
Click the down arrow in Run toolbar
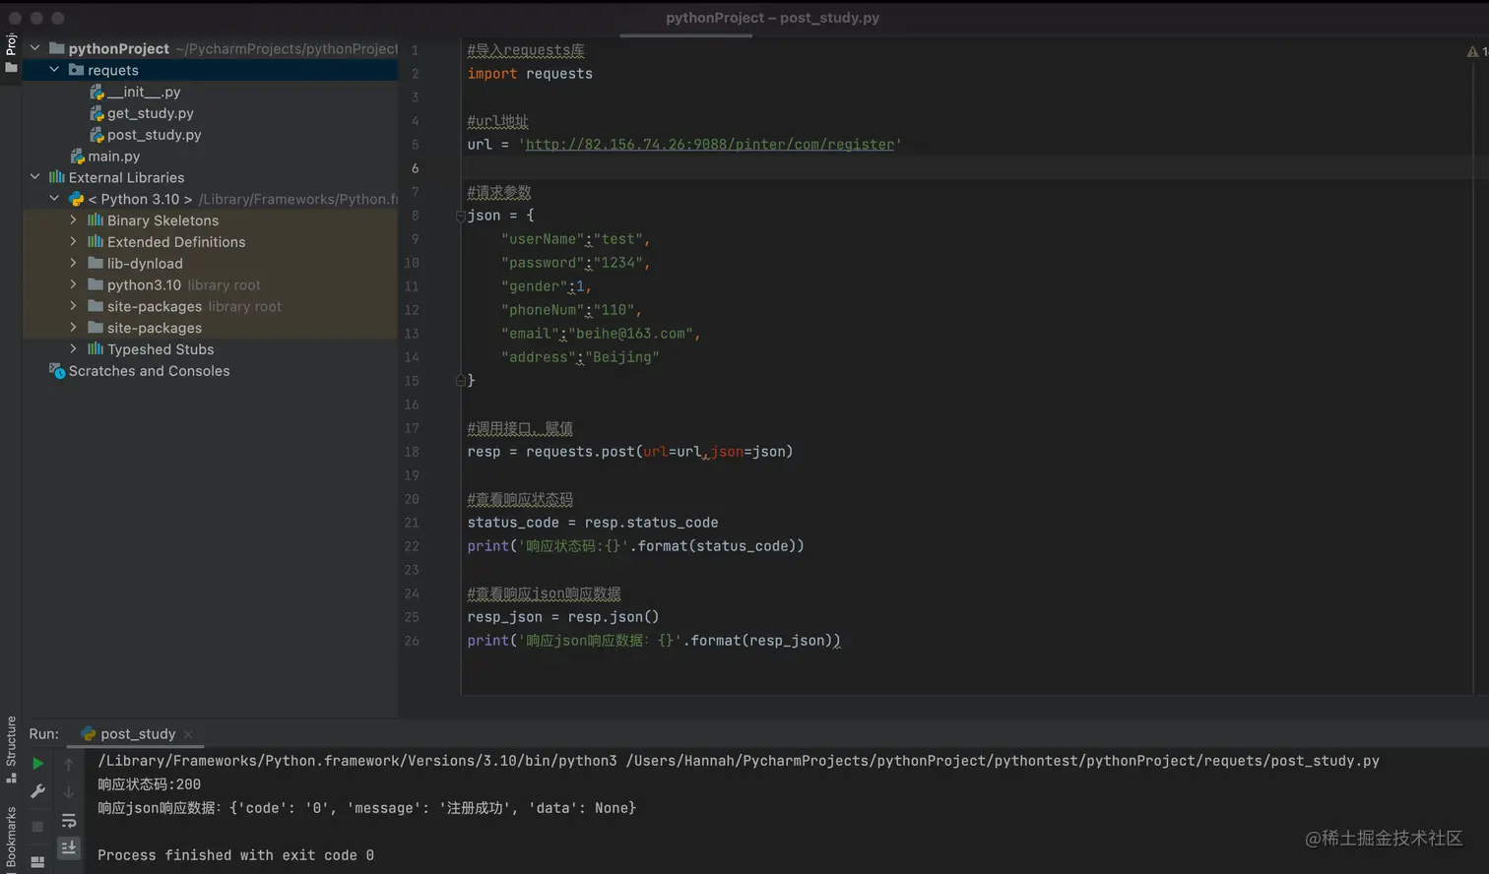point(69,791)
